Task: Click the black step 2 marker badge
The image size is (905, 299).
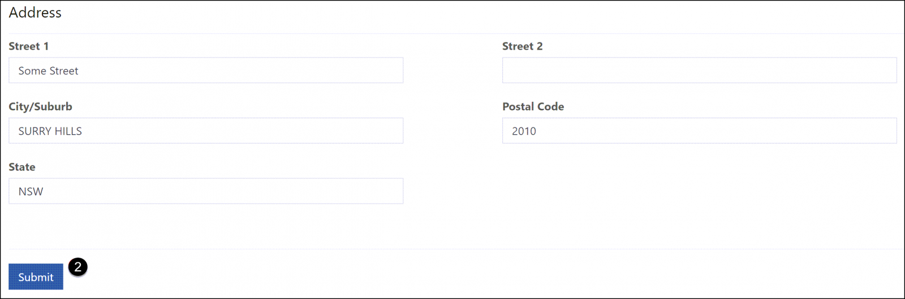Action: tap(78, 267)
